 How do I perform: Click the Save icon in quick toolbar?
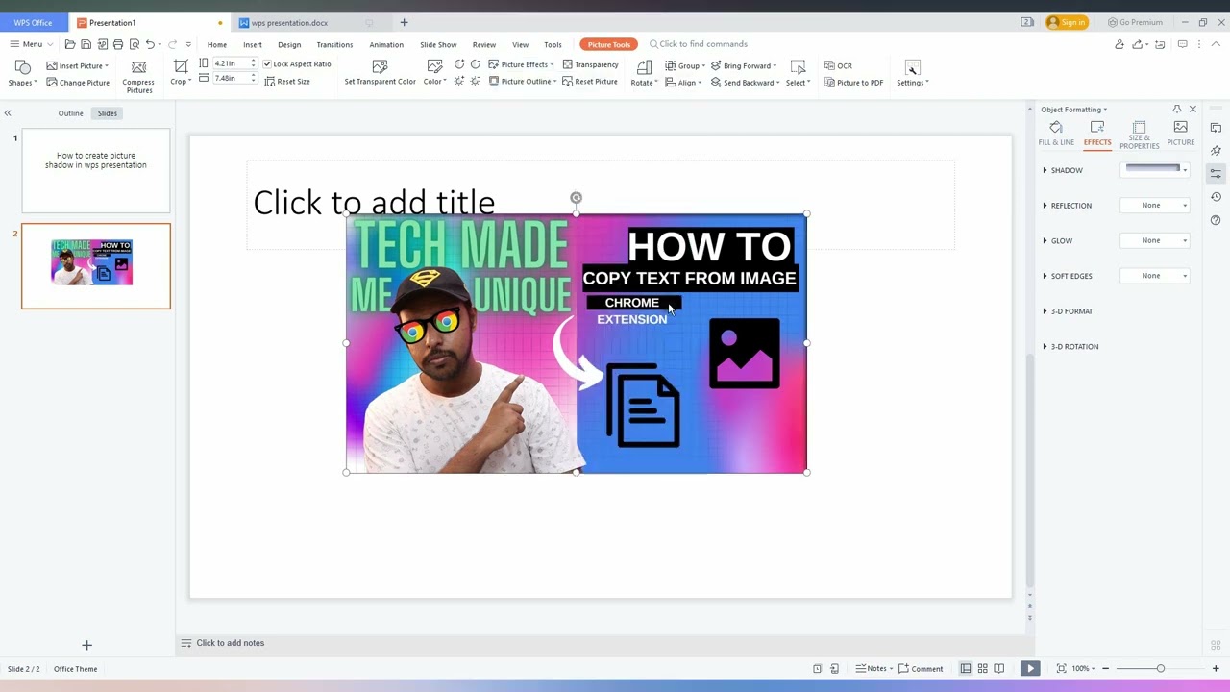click(x=86, y=44)
